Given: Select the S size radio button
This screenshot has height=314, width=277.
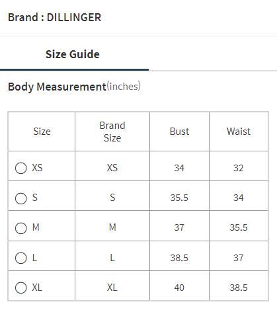Looking at the screenshot, I should [x=21, y=198].
